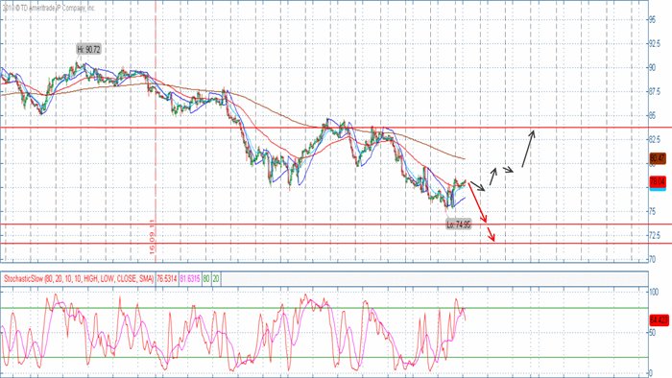Click the 100 label on stochastic axis
This screenshot has height=378, width=672.
tap(654, 292)
